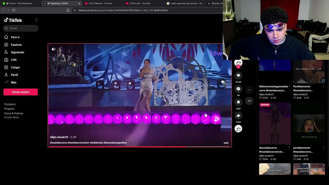Switch to the Stream - Kick Dashboard tab
Viewport: 329px width, 185px height.
coord(21,3)
